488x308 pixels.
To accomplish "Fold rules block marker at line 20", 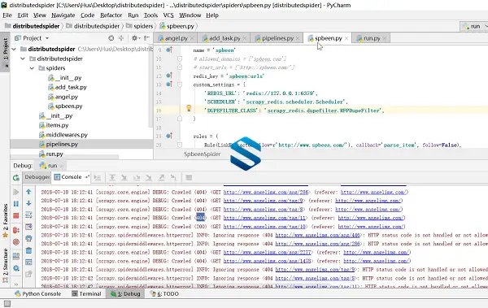I will [180, 145].
